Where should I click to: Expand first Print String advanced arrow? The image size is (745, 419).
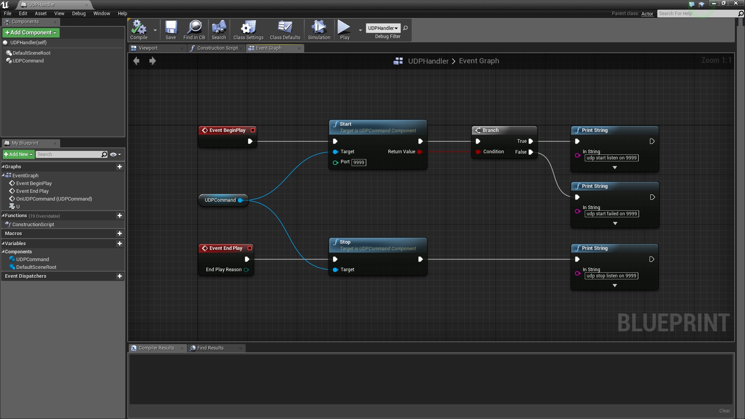[x=615, y=168]
